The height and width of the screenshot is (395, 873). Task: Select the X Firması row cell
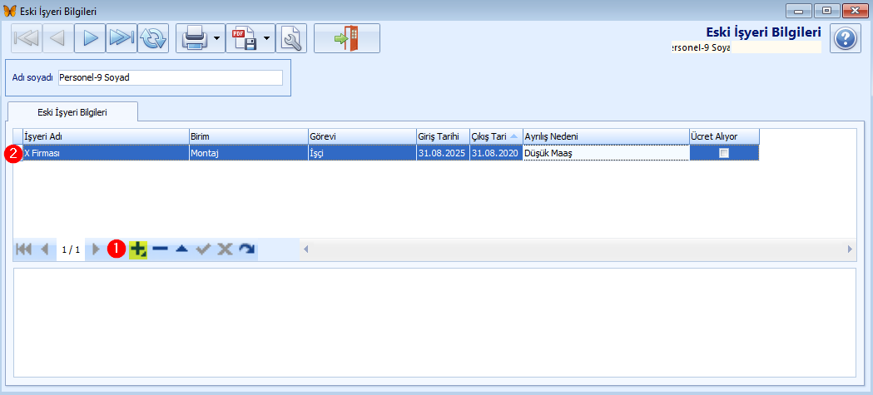pos(105,153)
